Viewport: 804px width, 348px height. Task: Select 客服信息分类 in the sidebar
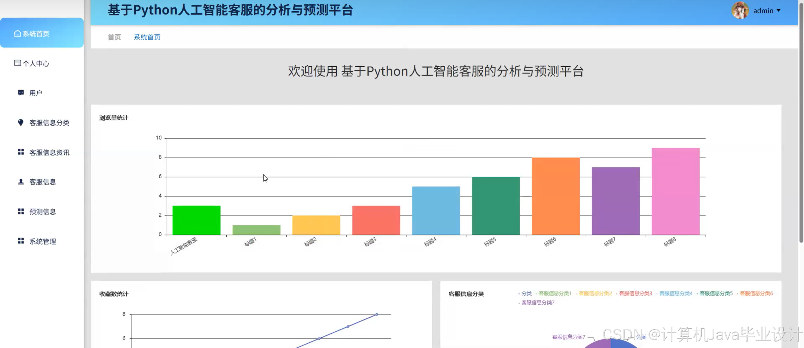42,122
